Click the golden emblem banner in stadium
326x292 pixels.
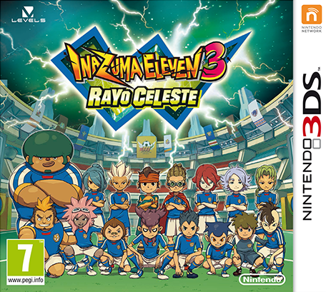147,147
